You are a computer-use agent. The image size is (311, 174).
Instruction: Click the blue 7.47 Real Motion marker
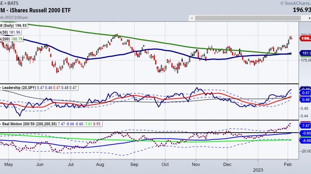(305, 126)
